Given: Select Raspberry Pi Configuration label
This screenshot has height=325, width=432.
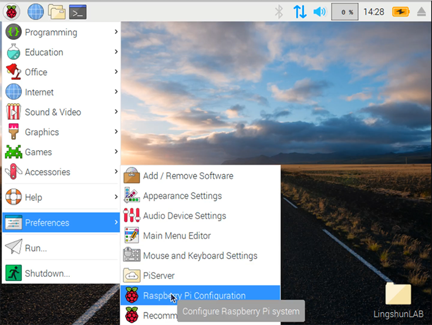Looking at the screenshot, I should click(x=194, y=296).
